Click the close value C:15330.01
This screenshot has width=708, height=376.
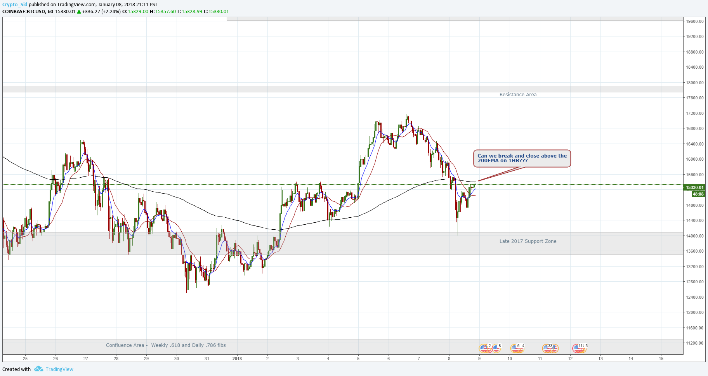click(x=217, y=12)
